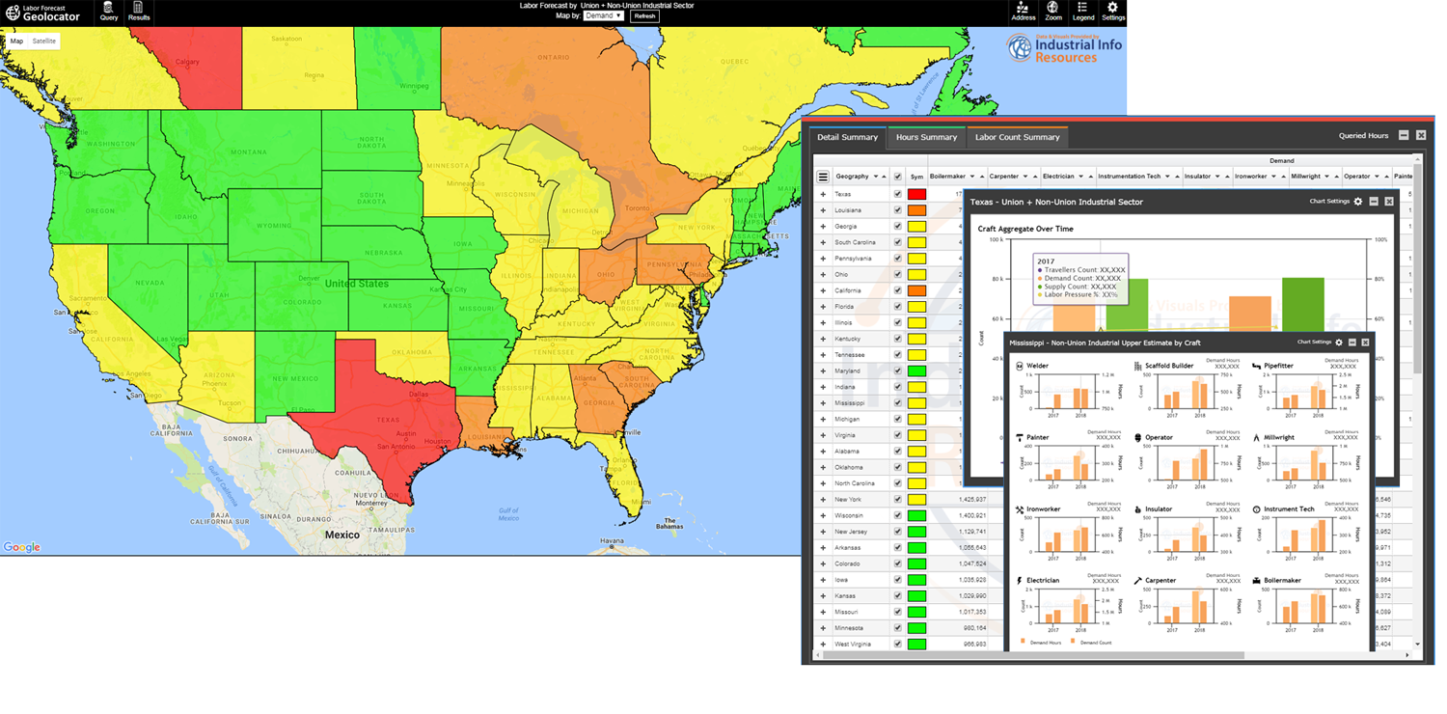Open the grid hamburger menu icon
Screen dimensions: 1447x714
[x=823, y=178]
